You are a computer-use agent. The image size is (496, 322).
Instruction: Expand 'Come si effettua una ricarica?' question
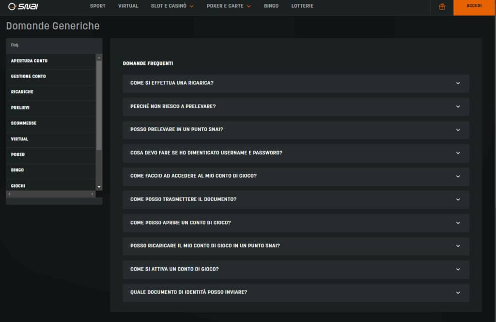pyautogui.click(x=295, y=83)
